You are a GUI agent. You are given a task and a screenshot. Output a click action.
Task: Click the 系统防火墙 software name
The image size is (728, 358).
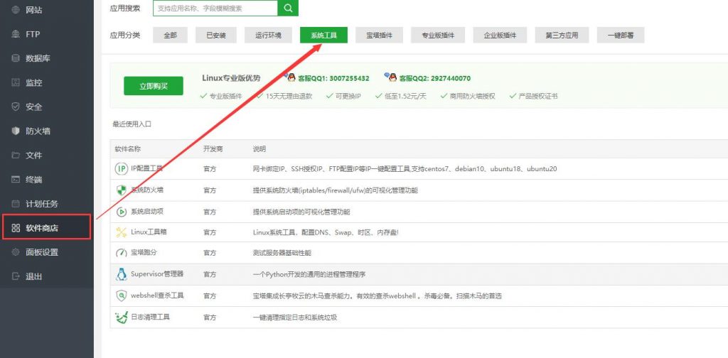[146, 190]
